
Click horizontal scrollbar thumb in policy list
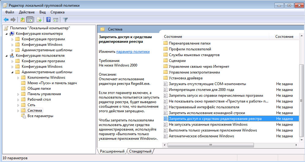click(211, 145)
